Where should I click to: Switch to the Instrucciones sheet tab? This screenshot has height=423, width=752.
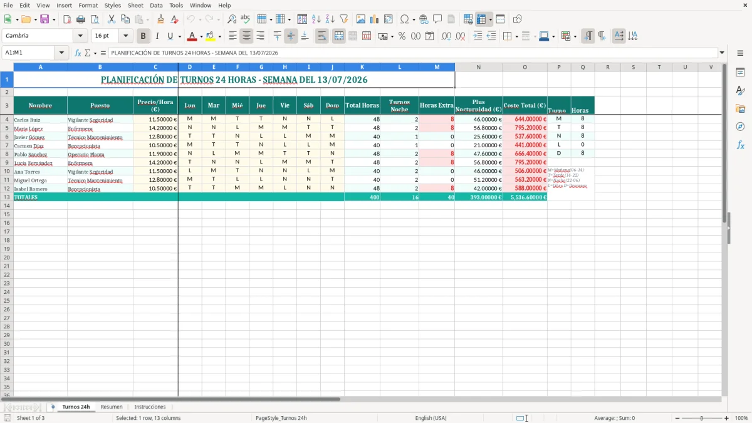150,407
